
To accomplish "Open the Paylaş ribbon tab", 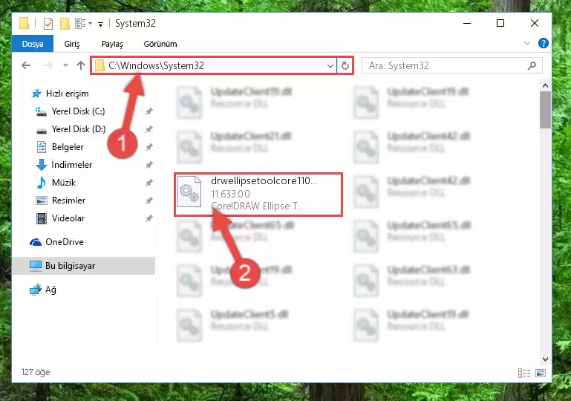I will tap(112, 44).
